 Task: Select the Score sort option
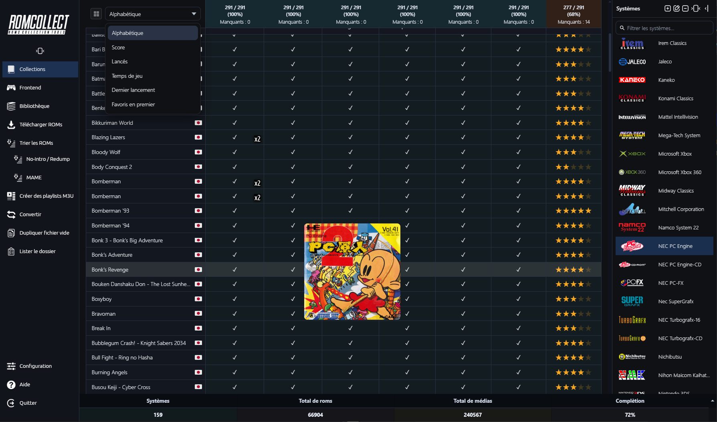(118, 47)
